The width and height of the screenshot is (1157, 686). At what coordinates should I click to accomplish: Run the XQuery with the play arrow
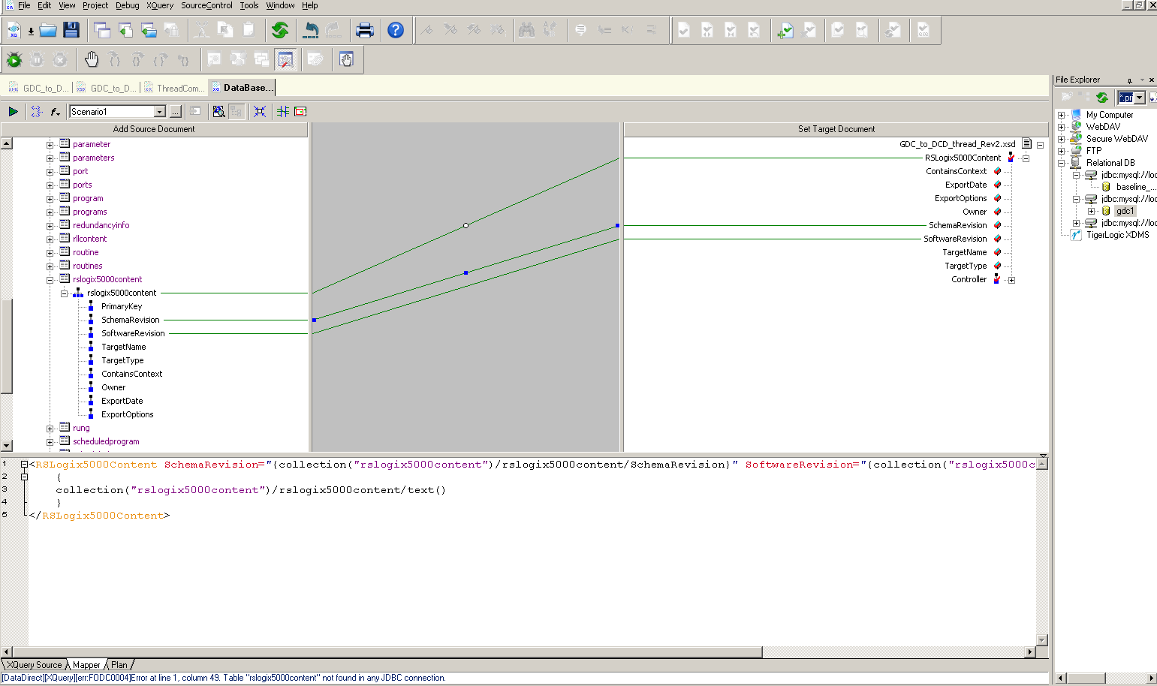13,112
